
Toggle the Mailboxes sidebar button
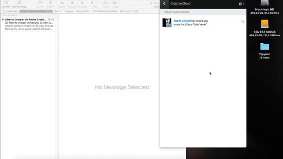coord(10,11)
